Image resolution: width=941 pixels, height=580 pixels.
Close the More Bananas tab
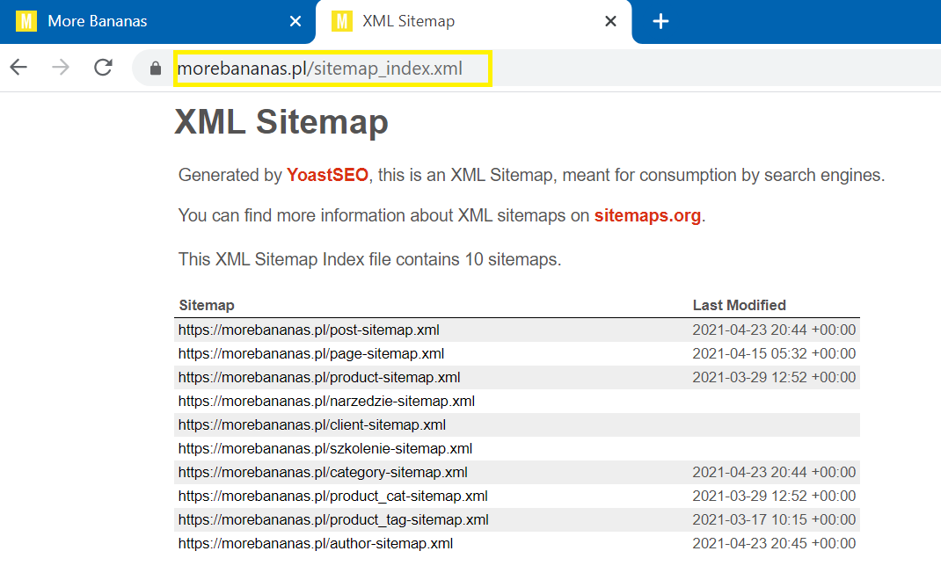click(x=295, y=21)
